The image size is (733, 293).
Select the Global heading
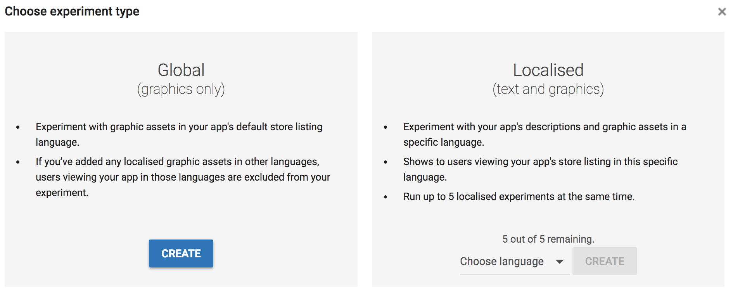pos(181,70)
